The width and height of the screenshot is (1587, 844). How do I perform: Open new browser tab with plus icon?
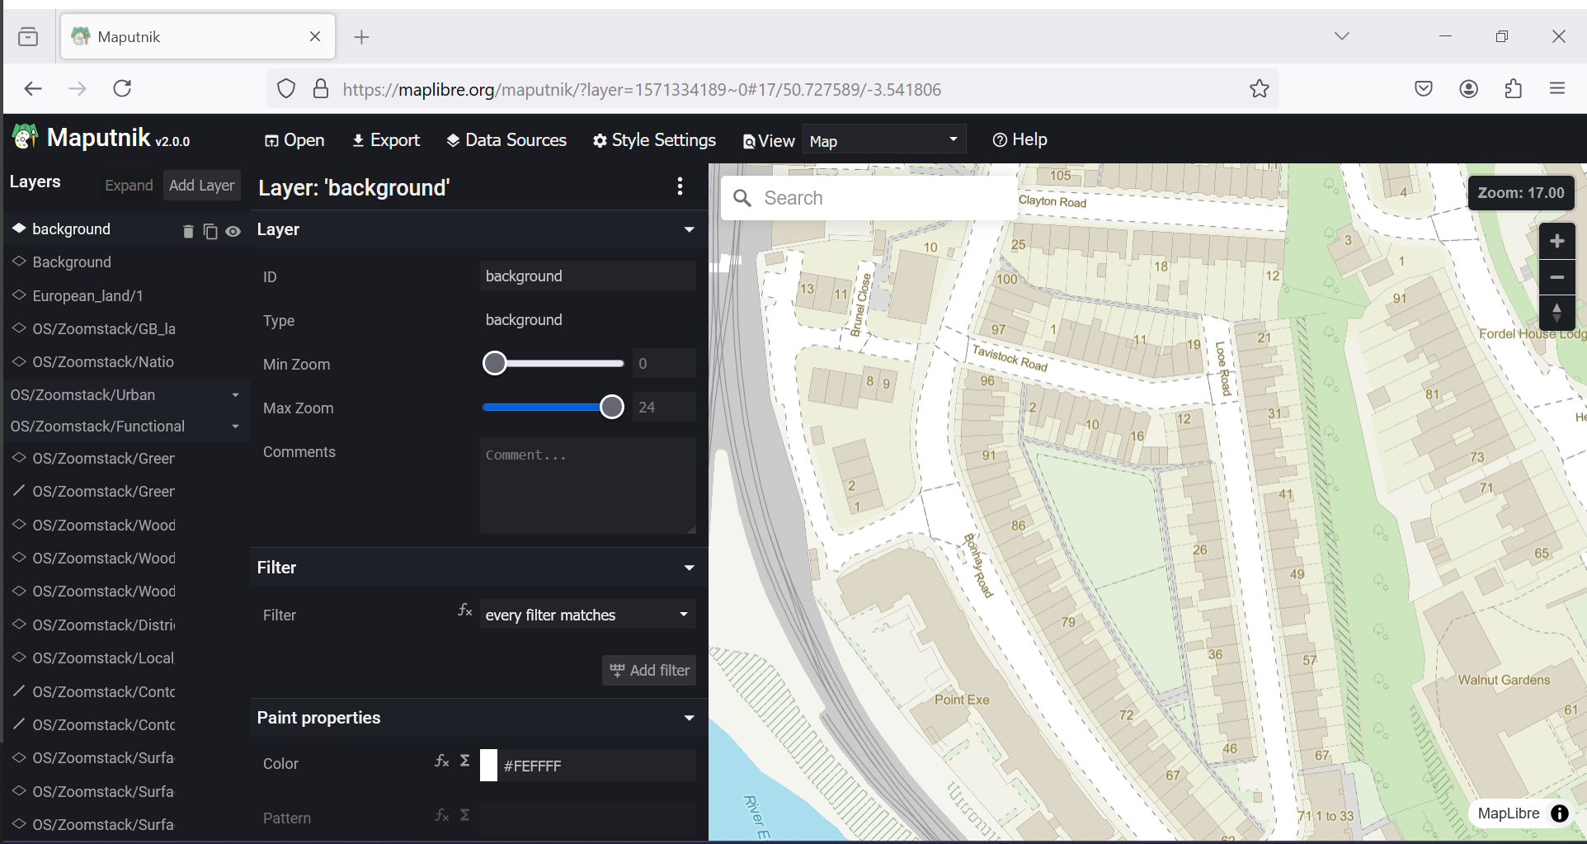[x=361, y=37]
